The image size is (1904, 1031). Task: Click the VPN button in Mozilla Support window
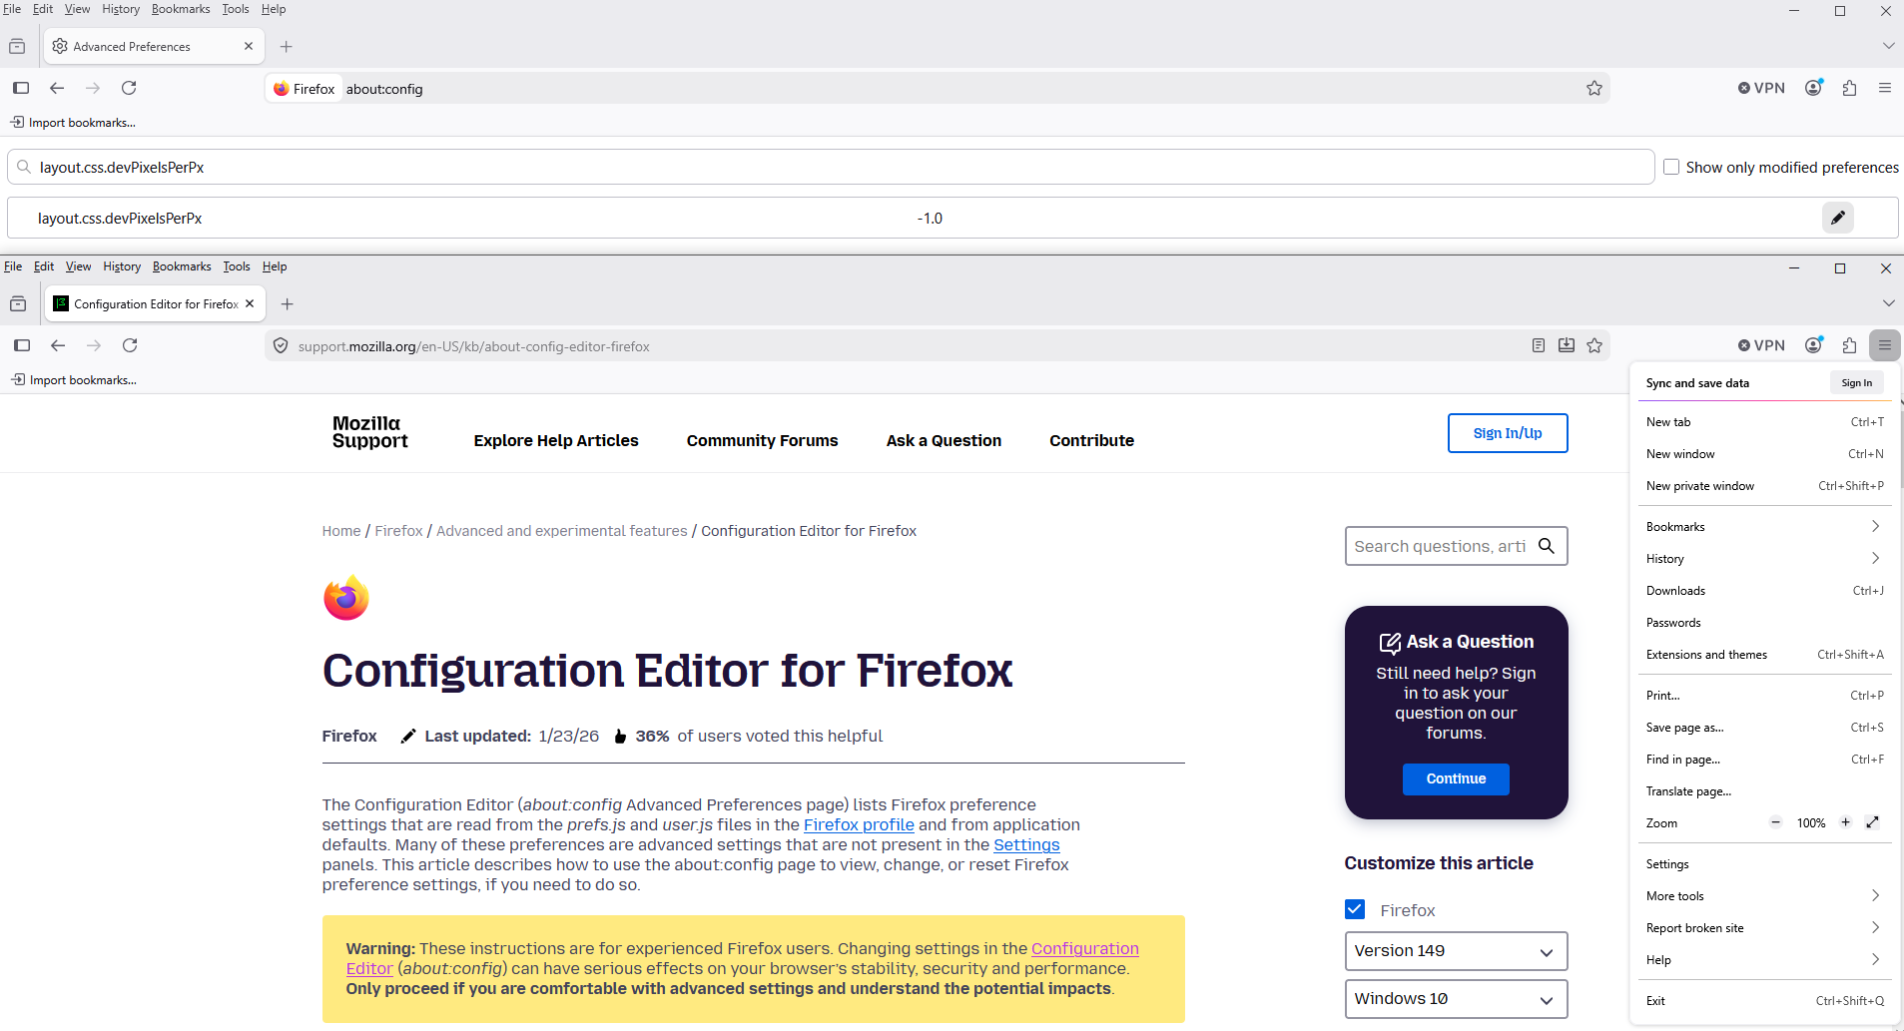pyautogui.click(x=1761, y=345)
